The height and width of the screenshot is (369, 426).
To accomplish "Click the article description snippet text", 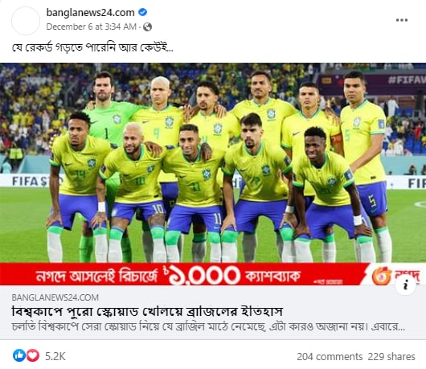I will point(208,326).
